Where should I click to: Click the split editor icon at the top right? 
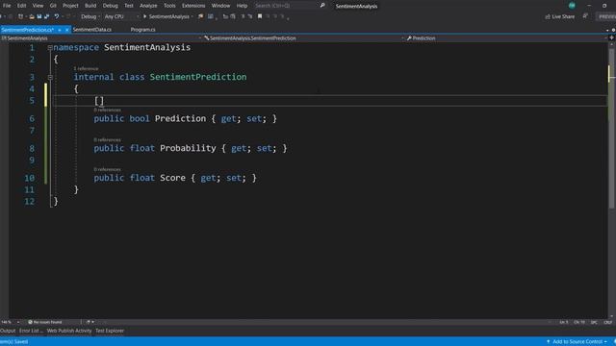(x=612, y=37)
